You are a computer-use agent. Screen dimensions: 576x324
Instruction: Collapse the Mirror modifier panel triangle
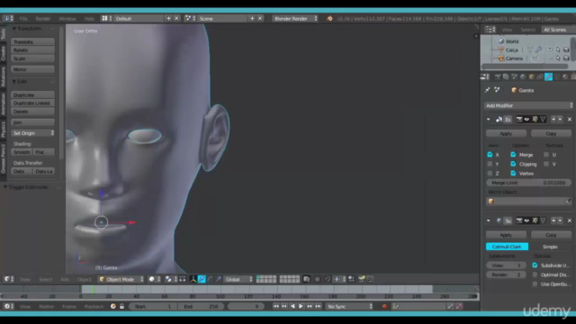pyautogui.click(x=488, y=120)
